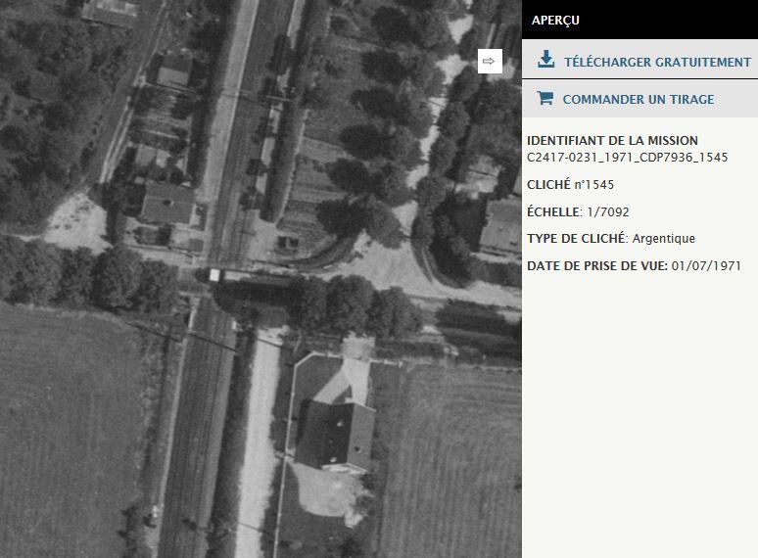Click the Date de prise de vue line
The width and height of the screenshot is (758, 558).
(x=634, y=265)
